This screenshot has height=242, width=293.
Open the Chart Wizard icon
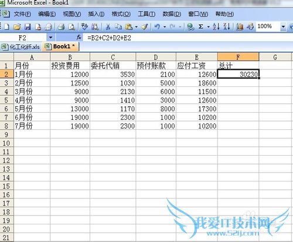[x=240, y=26]
